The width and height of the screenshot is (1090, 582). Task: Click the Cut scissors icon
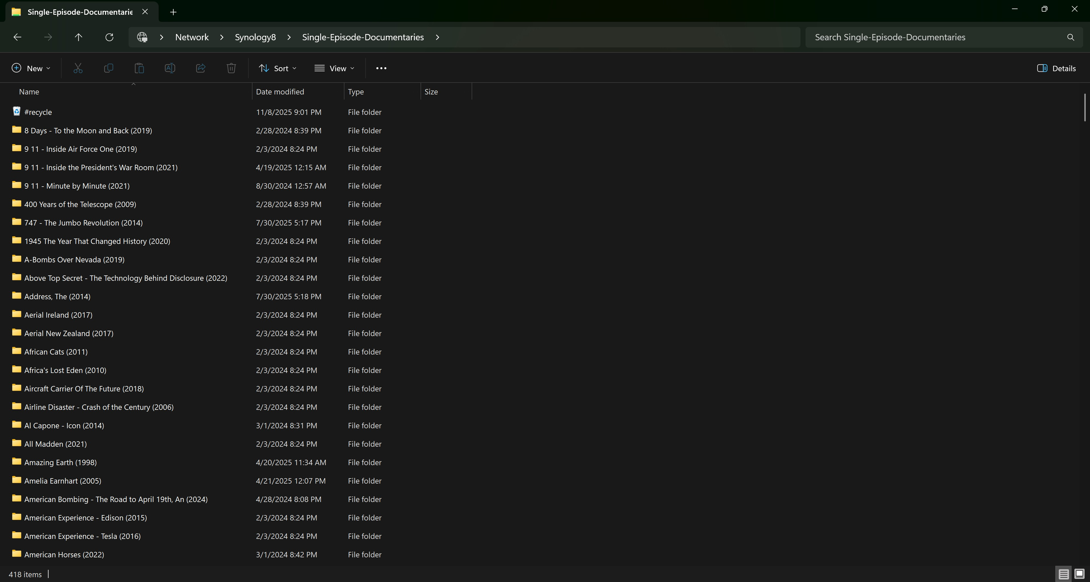tap(78, 68)
